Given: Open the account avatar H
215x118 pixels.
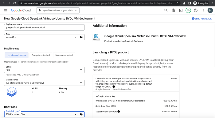Looking at the screenshot, I should pos(210,10).
